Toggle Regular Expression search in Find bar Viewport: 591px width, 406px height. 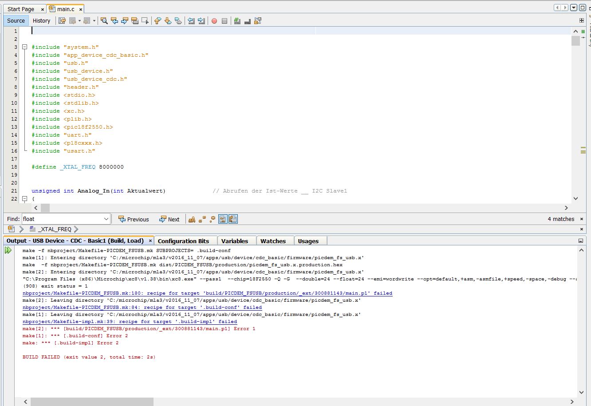[x=212, y=219]
